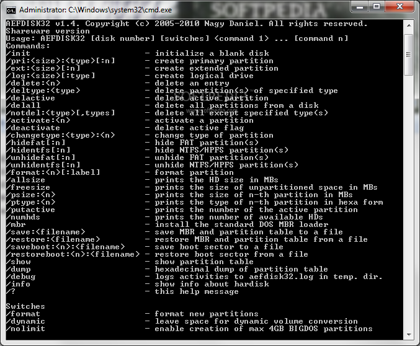Screen dimensions: 420x346
Task: Click the '/show' command text
Action: pos(18,262)
